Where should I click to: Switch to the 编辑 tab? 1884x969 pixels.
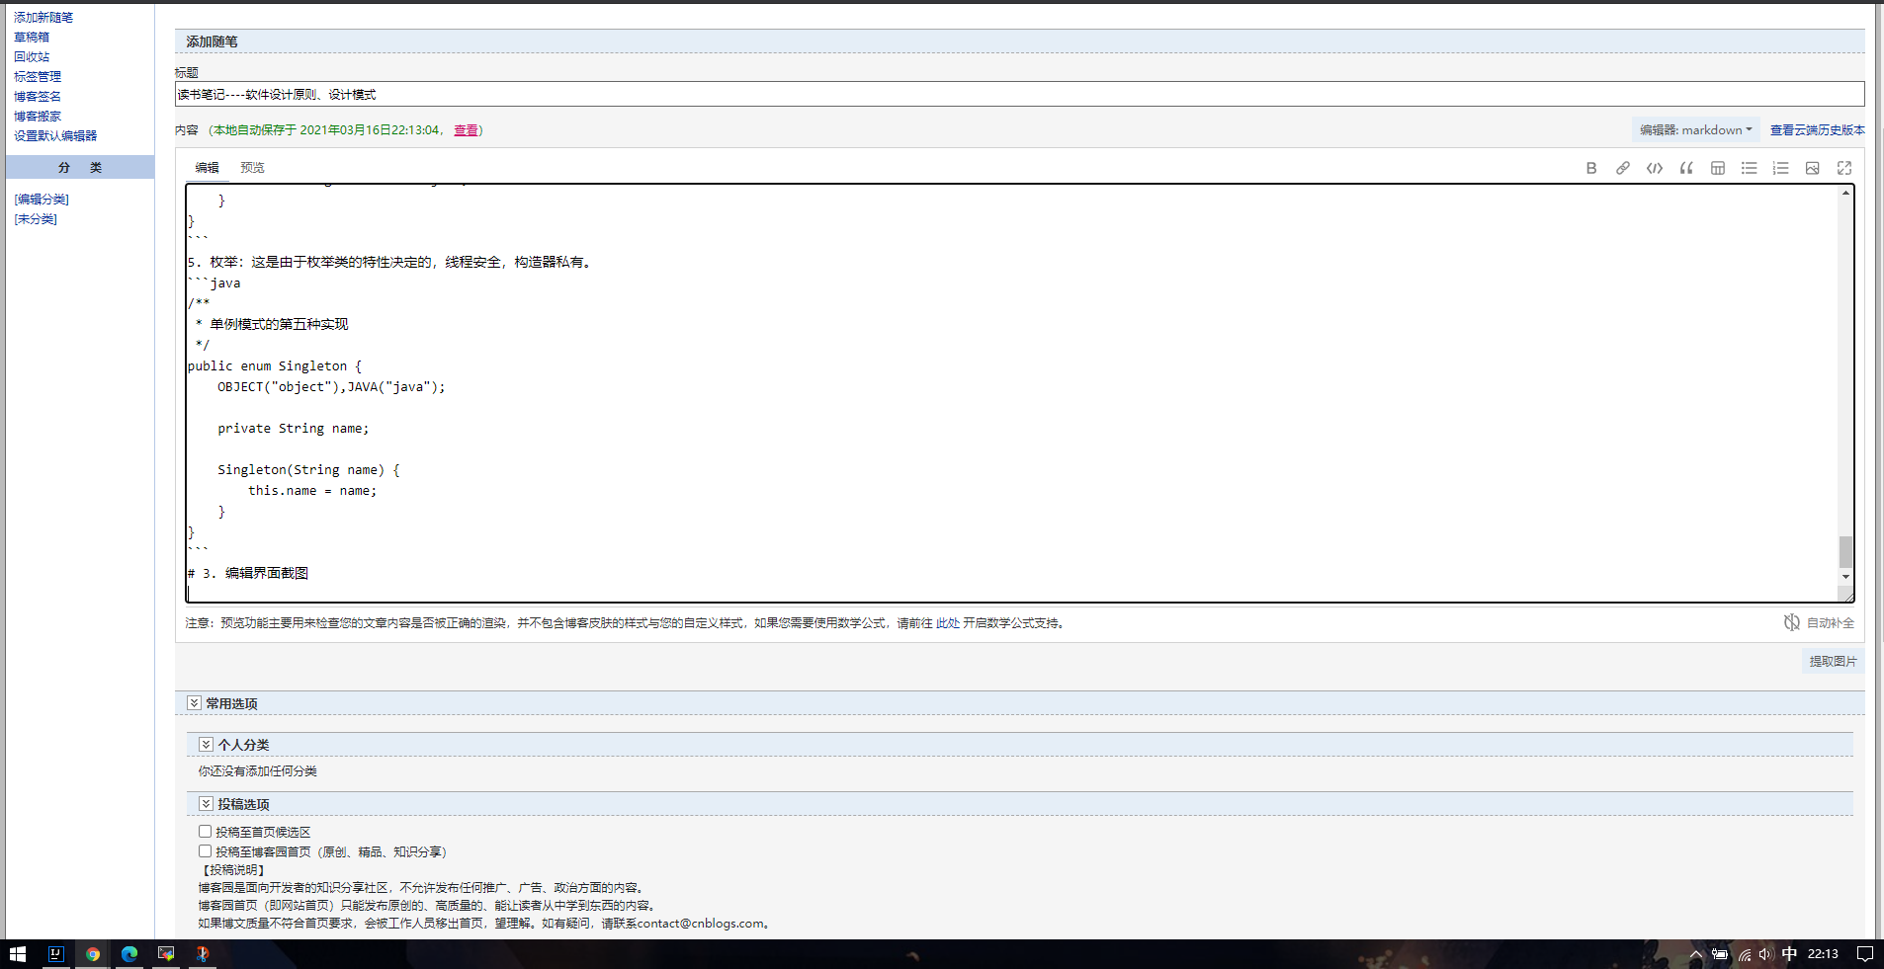tap(208, 168)
